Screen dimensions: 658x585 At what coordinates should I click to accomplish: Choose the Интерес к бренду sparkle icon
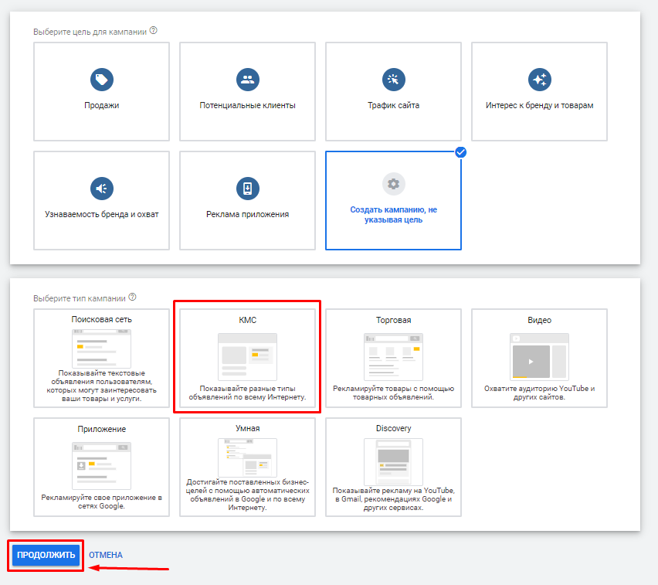539,79
